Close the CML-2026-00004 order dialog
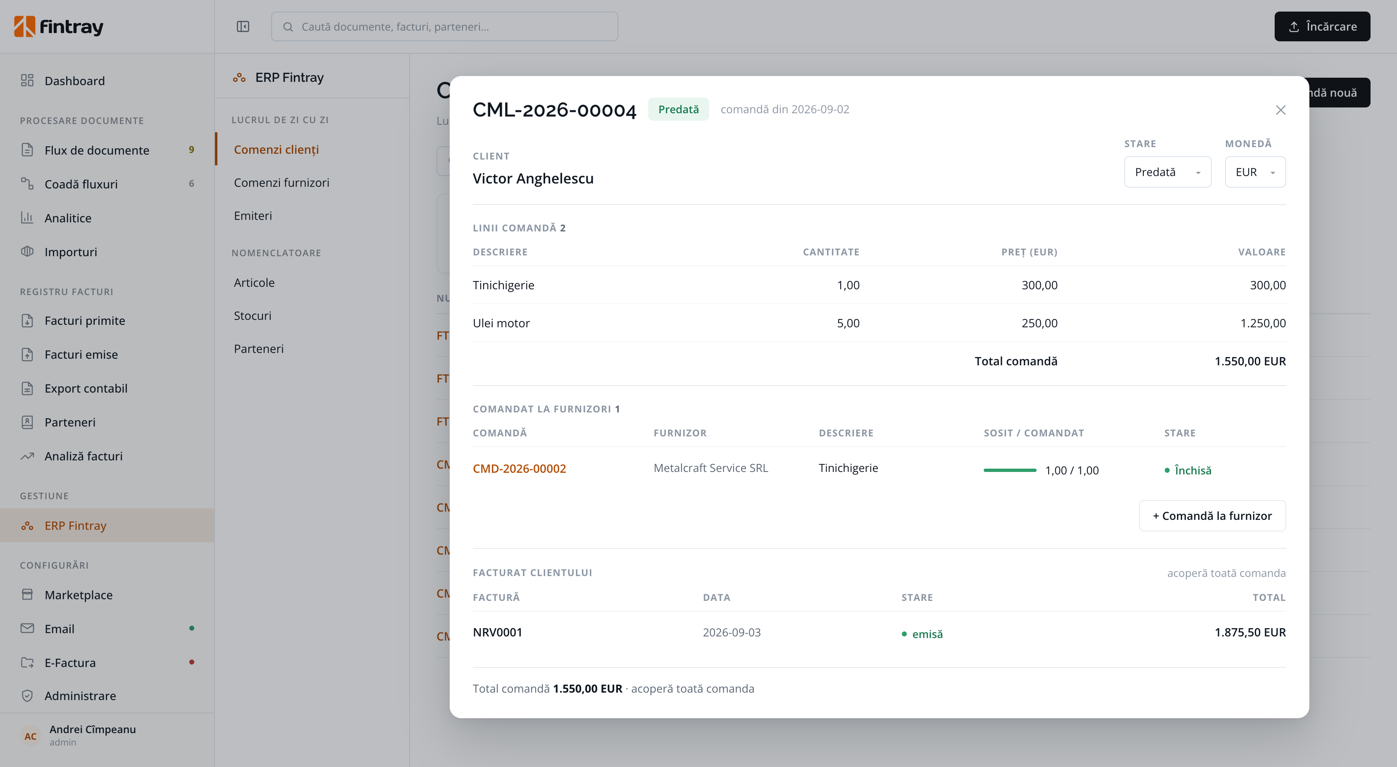Viewport: 1397px width, 767px height. [1280, 110]
